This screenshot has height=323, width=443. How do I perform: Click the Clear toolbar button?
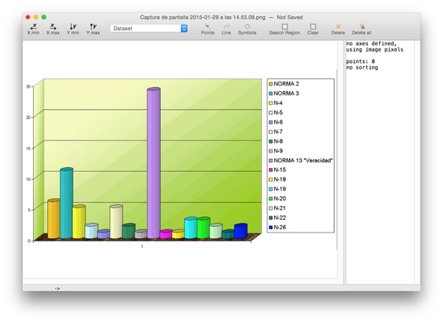(x=313, y=29)
